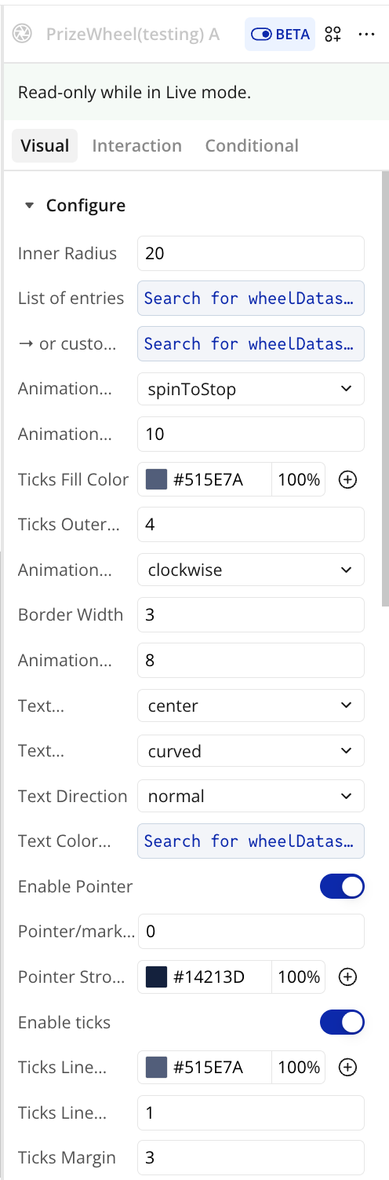
Task: Click the Pointer Stroke #14213D swatch
Action: click(157, 977)
